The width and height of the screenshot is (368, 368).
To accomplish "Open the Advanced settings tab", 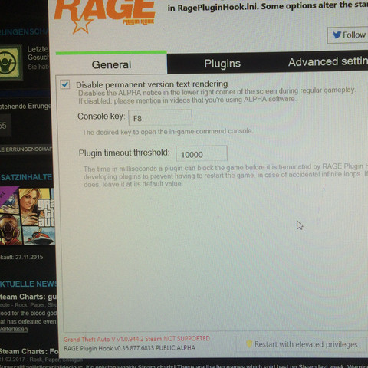I will click(328, 62).
